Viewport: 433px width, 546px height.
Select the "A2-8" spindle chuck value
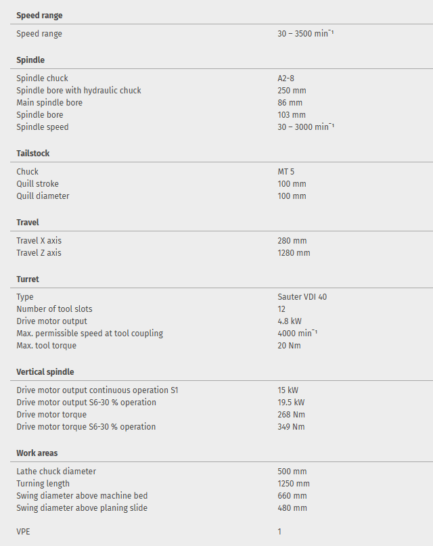[286, 78]
